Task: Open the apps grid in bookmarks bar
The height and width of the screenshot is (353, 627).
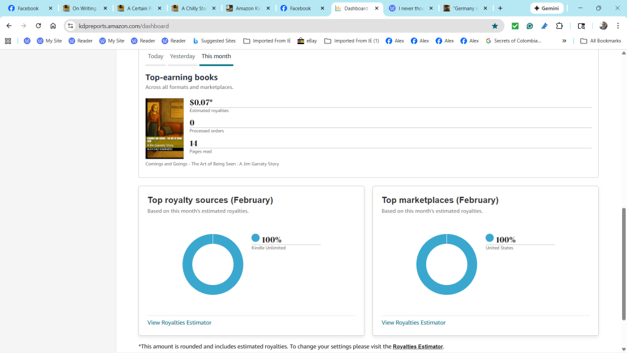Action: click(x=8, y=41)
